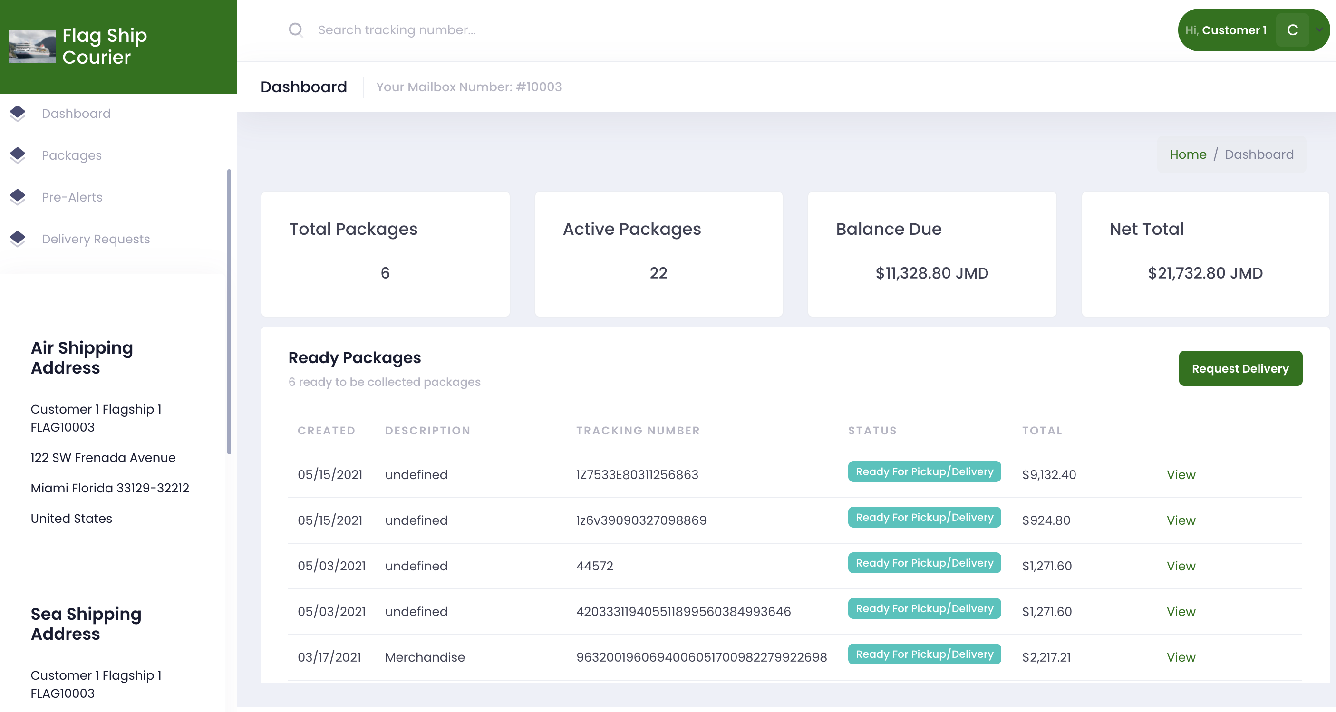Image resolution: width=1336 pixels, height=712 pixels.
Task: Open the Hi, Customer 1 account menu
Action: coord(1227,30)
